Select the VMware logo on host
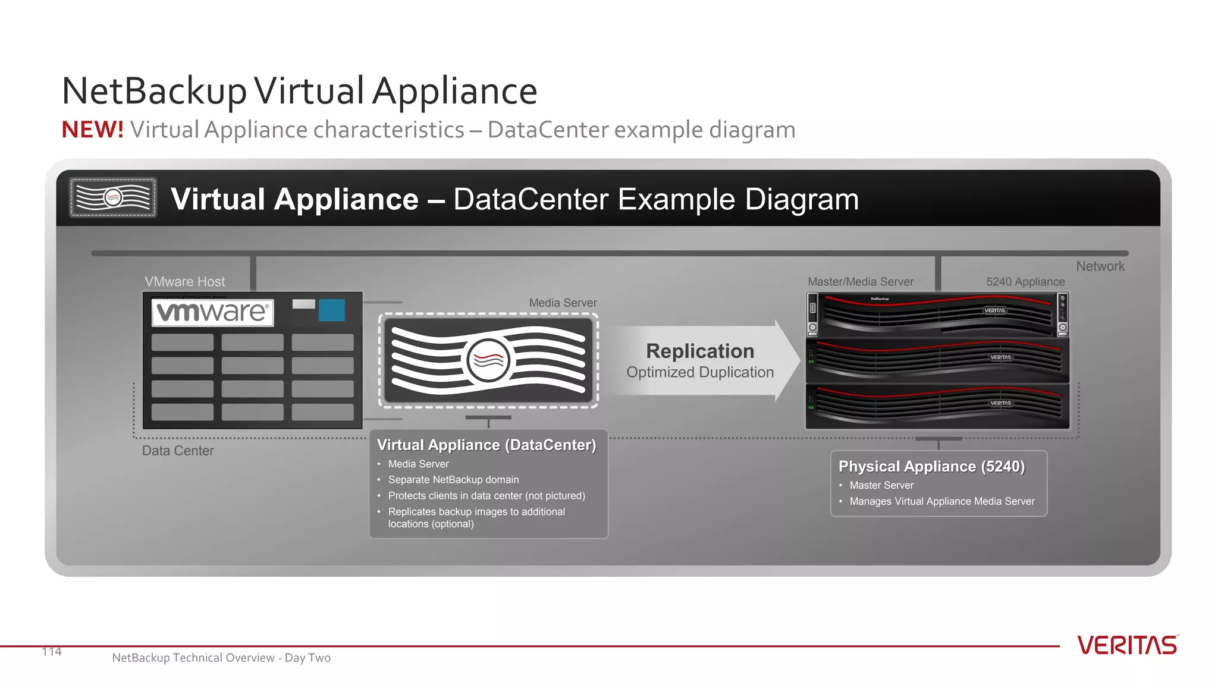The image size is (1218, 685). [213, 312]
